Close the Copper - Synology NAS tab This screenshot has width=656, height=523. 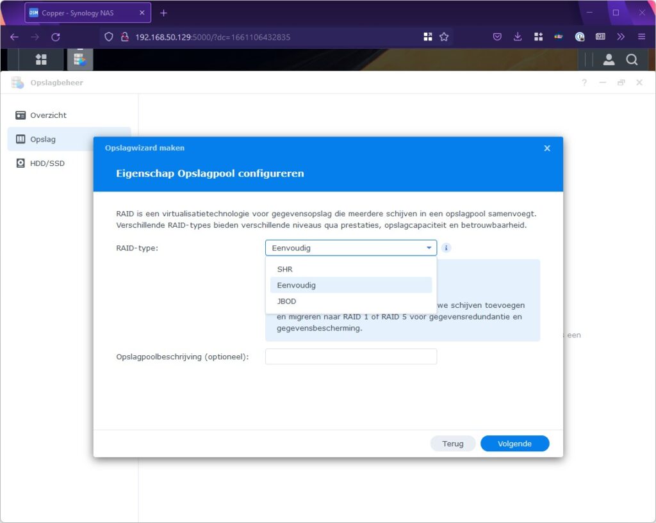pos(142,13)
